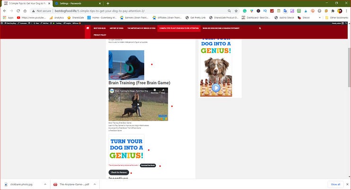Viewport: 351px width, 190px height.
Task: Open the WordPress logo admin menu
Action: click(2, 23)
